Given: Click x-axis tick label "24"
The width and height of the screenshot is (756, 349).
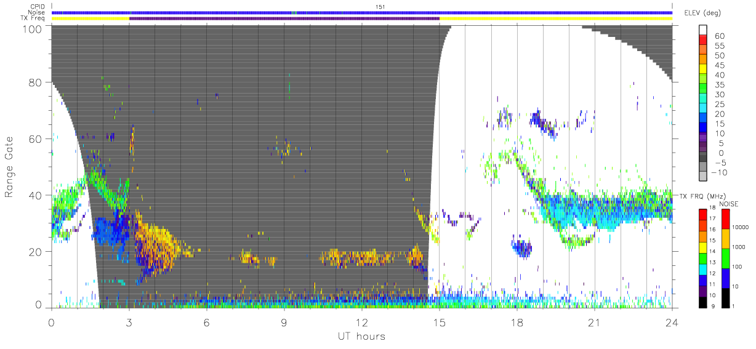Looking at the screenshot, I should (672, 323).
